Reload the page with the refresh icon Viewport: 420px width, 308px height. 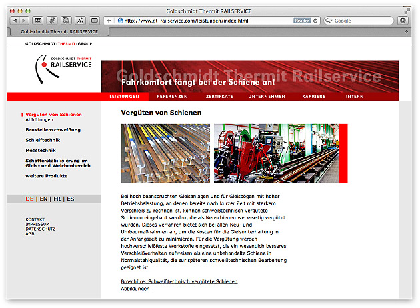coord(315,21)
